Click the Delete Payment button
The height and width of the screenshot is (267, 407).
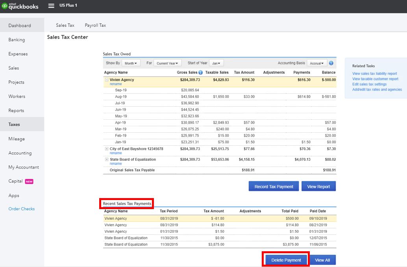pyautogui.click(x=286, y=260)
